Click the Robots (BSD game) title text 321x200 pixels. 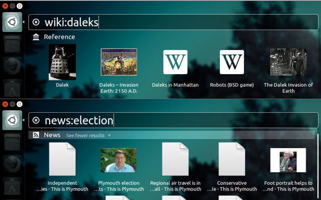click(232, 85)
